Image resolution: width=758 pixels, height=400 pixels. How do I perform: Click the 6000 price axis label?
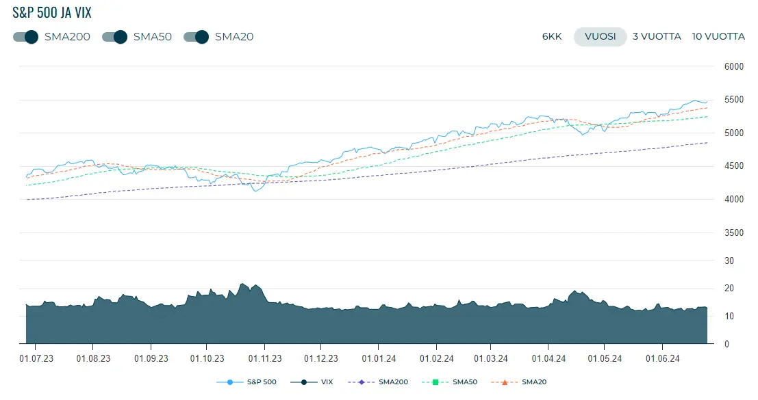(734, 66)
